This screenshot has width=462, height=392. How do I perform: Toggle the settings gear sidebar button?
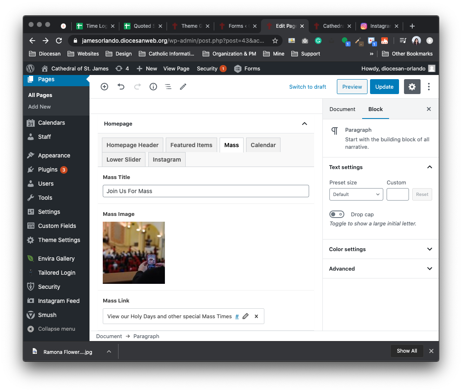[412, 87]
